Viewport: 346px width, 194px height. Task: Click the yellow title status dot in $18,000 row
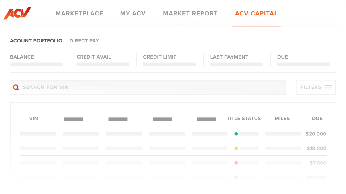(236, 148)
